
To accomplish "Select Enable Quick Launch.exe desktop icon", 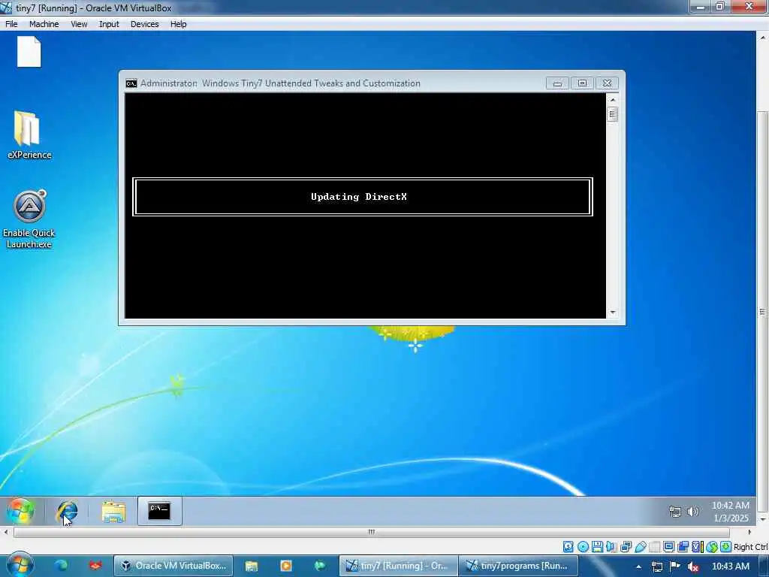I will pos(29,219).
